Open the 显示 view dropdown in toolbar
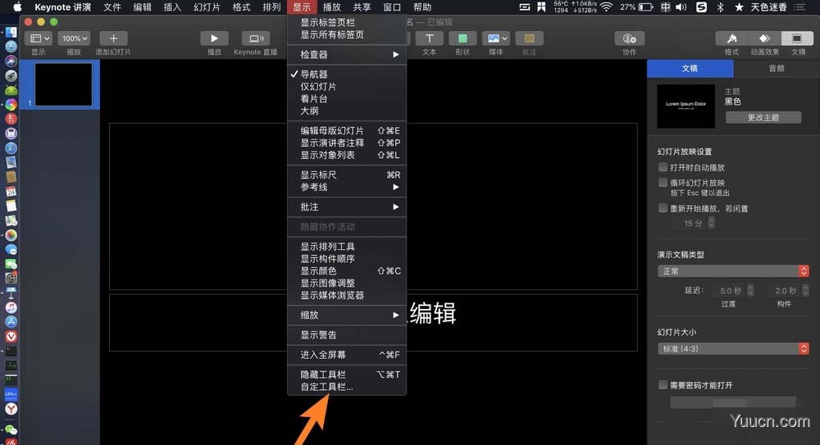The width and height of the screenshot is (820, 445). click(x=39, y=39)
